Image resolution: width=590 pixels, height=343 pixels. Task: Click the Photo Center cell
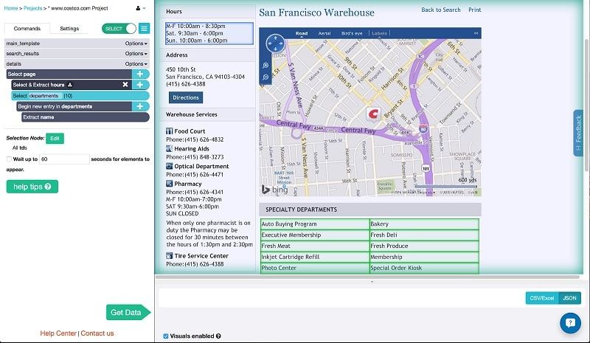pyautogui.click(x=316, y=268)
